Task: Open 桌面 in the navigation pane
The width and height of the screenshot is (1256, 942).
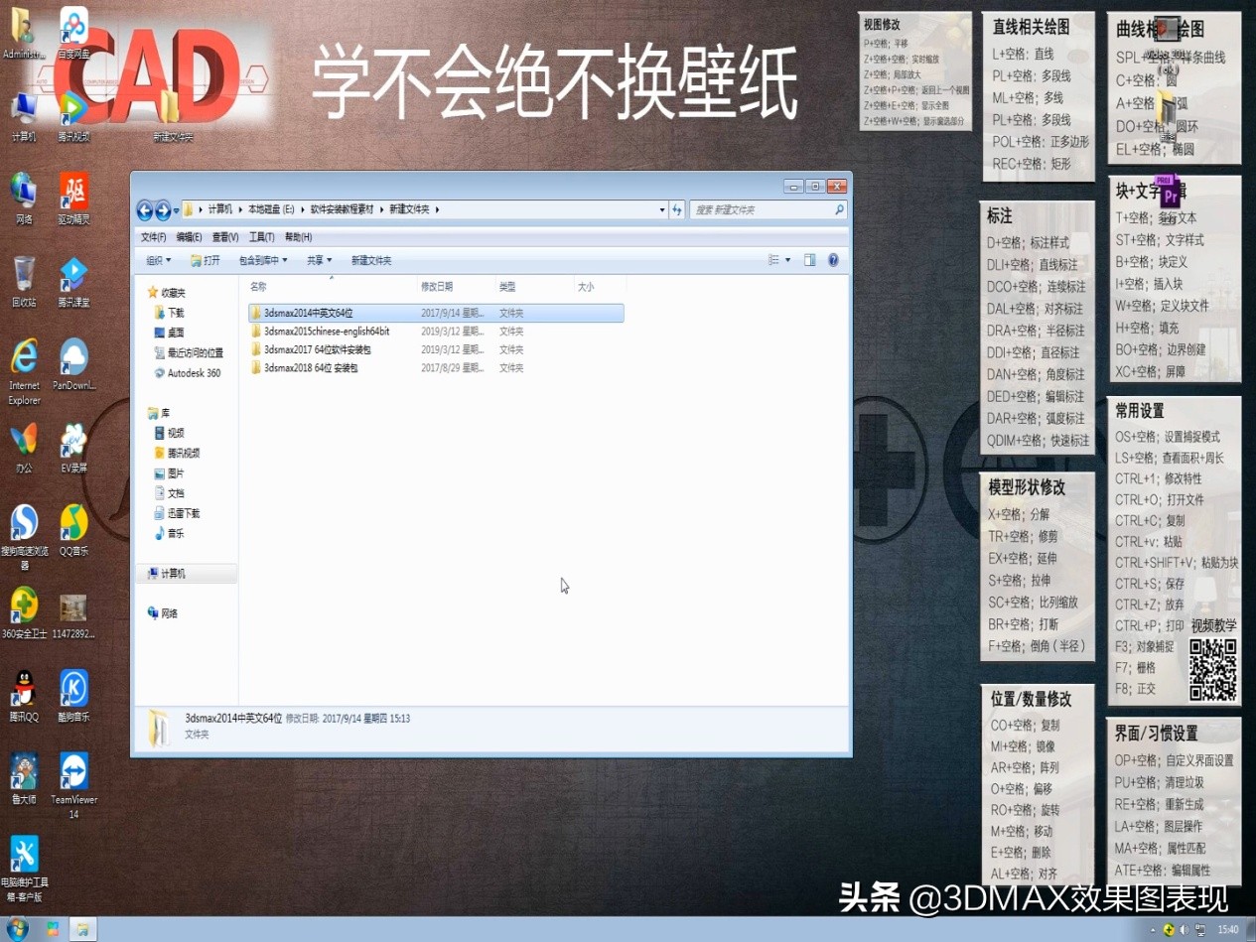Action: pyautogui.click(x=169, y=333)
